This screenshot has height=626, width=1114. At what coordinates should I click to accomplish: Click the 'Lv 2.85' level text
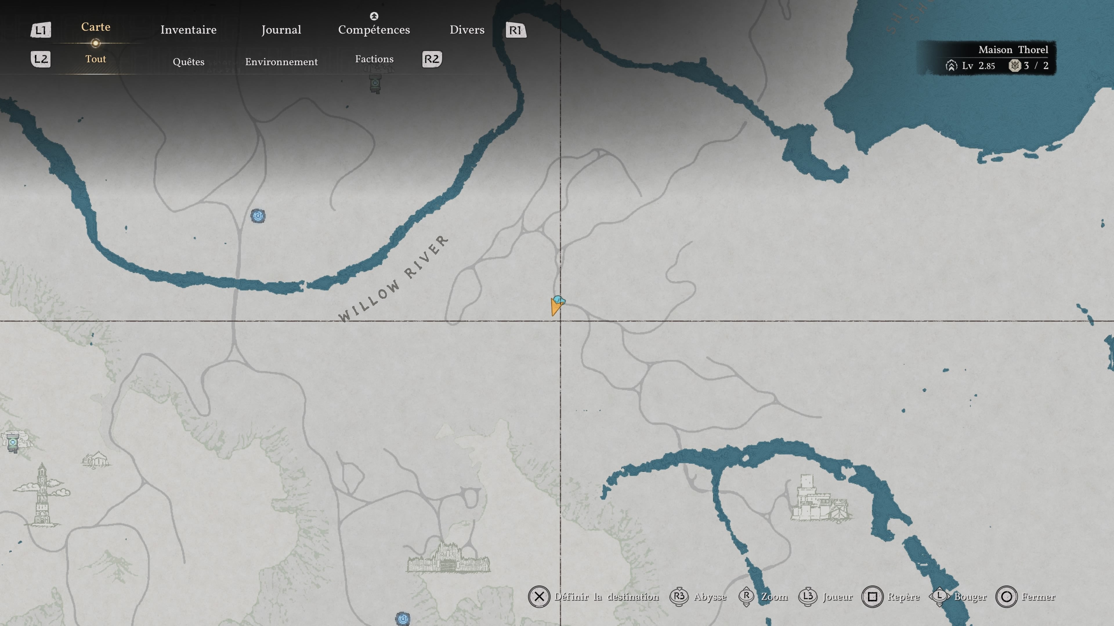[x=978, y=66]
